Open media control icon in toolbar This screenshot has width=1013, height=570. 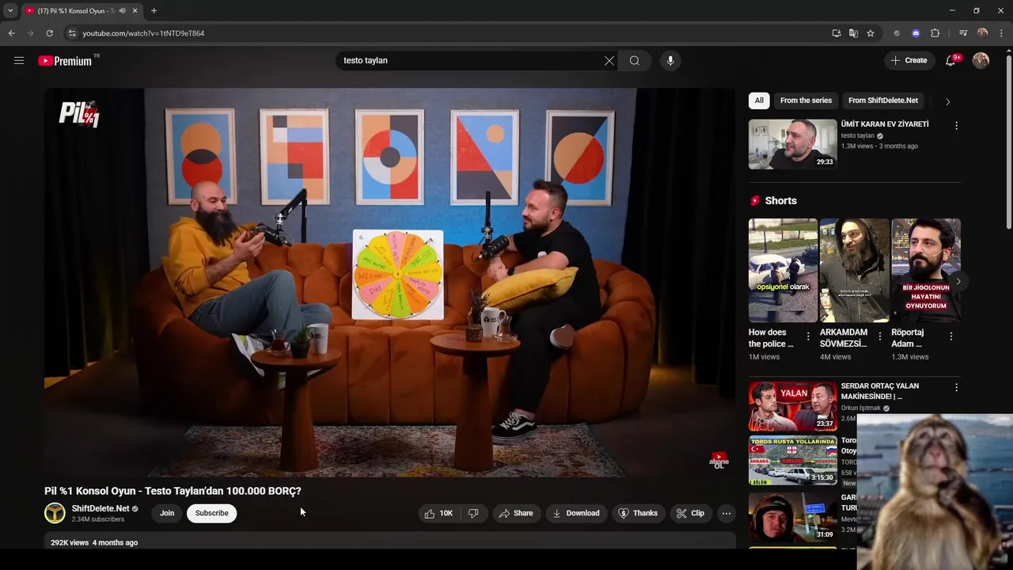pos(963,33)
